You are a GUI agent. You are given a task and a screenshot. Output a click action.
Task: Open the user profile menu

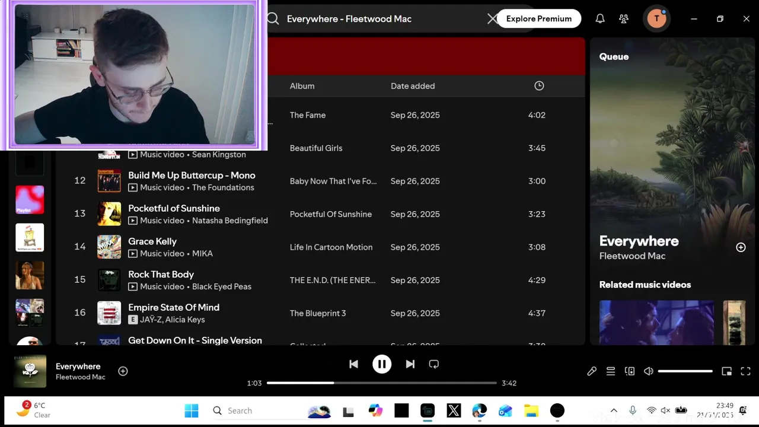tap(656, 18)
